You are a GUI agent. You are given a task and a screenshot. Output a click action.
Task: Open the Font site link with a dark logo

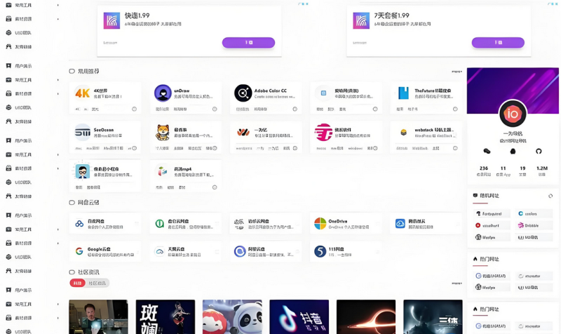click(x=492, y=214)
